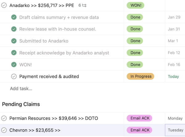Toggle checkmark for Receipt acknowledge by Anadarko analyst
Image resolution: width=185 pixels, height=137 pixels.
click(14, 53)
